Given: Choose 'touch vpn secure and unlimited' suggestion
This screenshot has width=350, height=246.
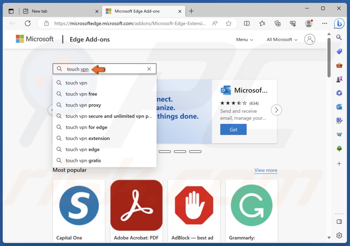Looking at the screenshot, I should click(x=105, y=116).
